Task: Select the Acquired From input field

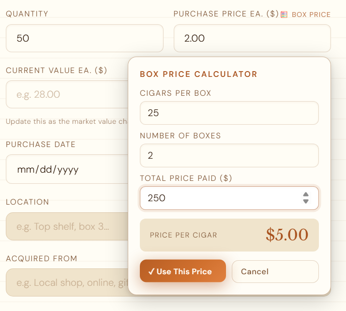Action: pos(66,282)
